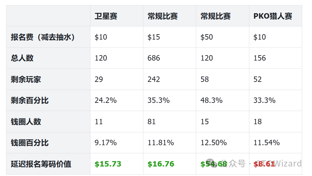
Task: Click the PKO猎人赛 column header
Action: pos(272,16)
